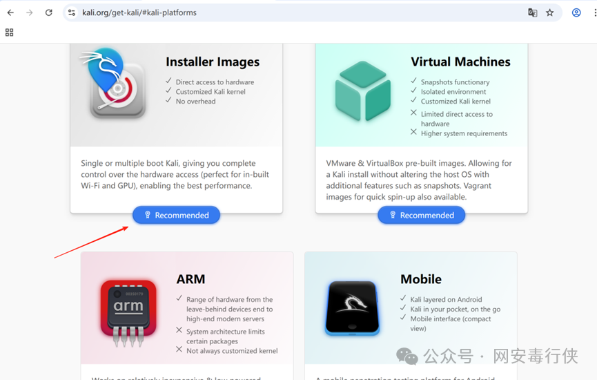
Task: Open the apps grid icon in bookmarks bar
Action: [x=10, y=32]
